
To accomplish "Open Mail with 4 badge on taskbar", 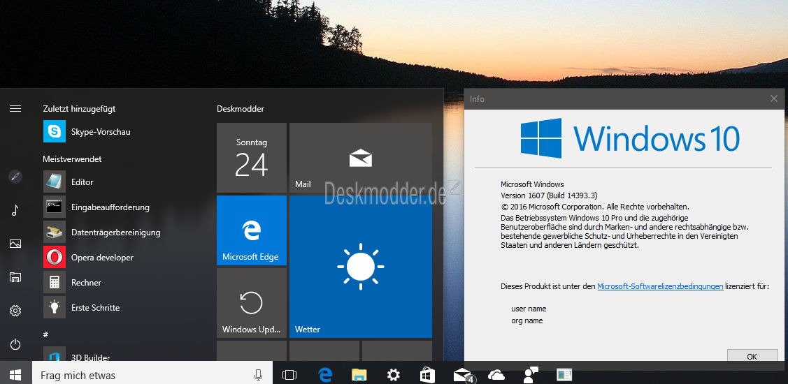I will pyautogui.click(x=462, y=375).
